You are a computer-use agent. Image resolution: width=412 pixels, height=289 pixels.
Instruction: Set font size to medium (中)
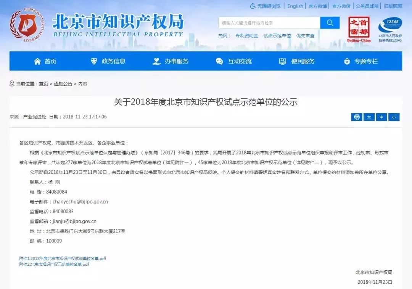click(381, 117)
